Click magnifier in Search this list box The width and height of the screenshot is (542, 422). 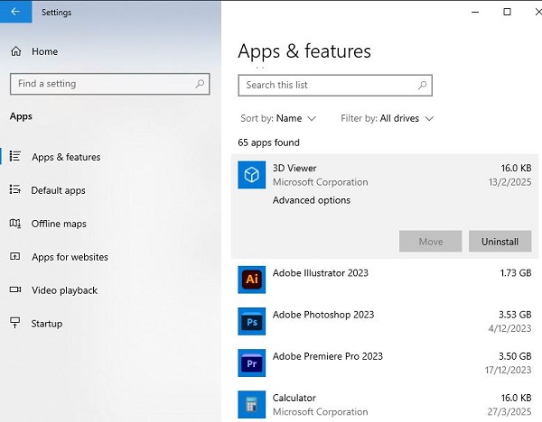[x=423, y=85]
